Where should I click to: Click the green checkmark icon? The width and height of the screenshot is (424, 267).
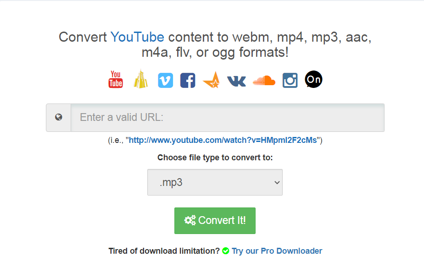(x=225, y=251)
